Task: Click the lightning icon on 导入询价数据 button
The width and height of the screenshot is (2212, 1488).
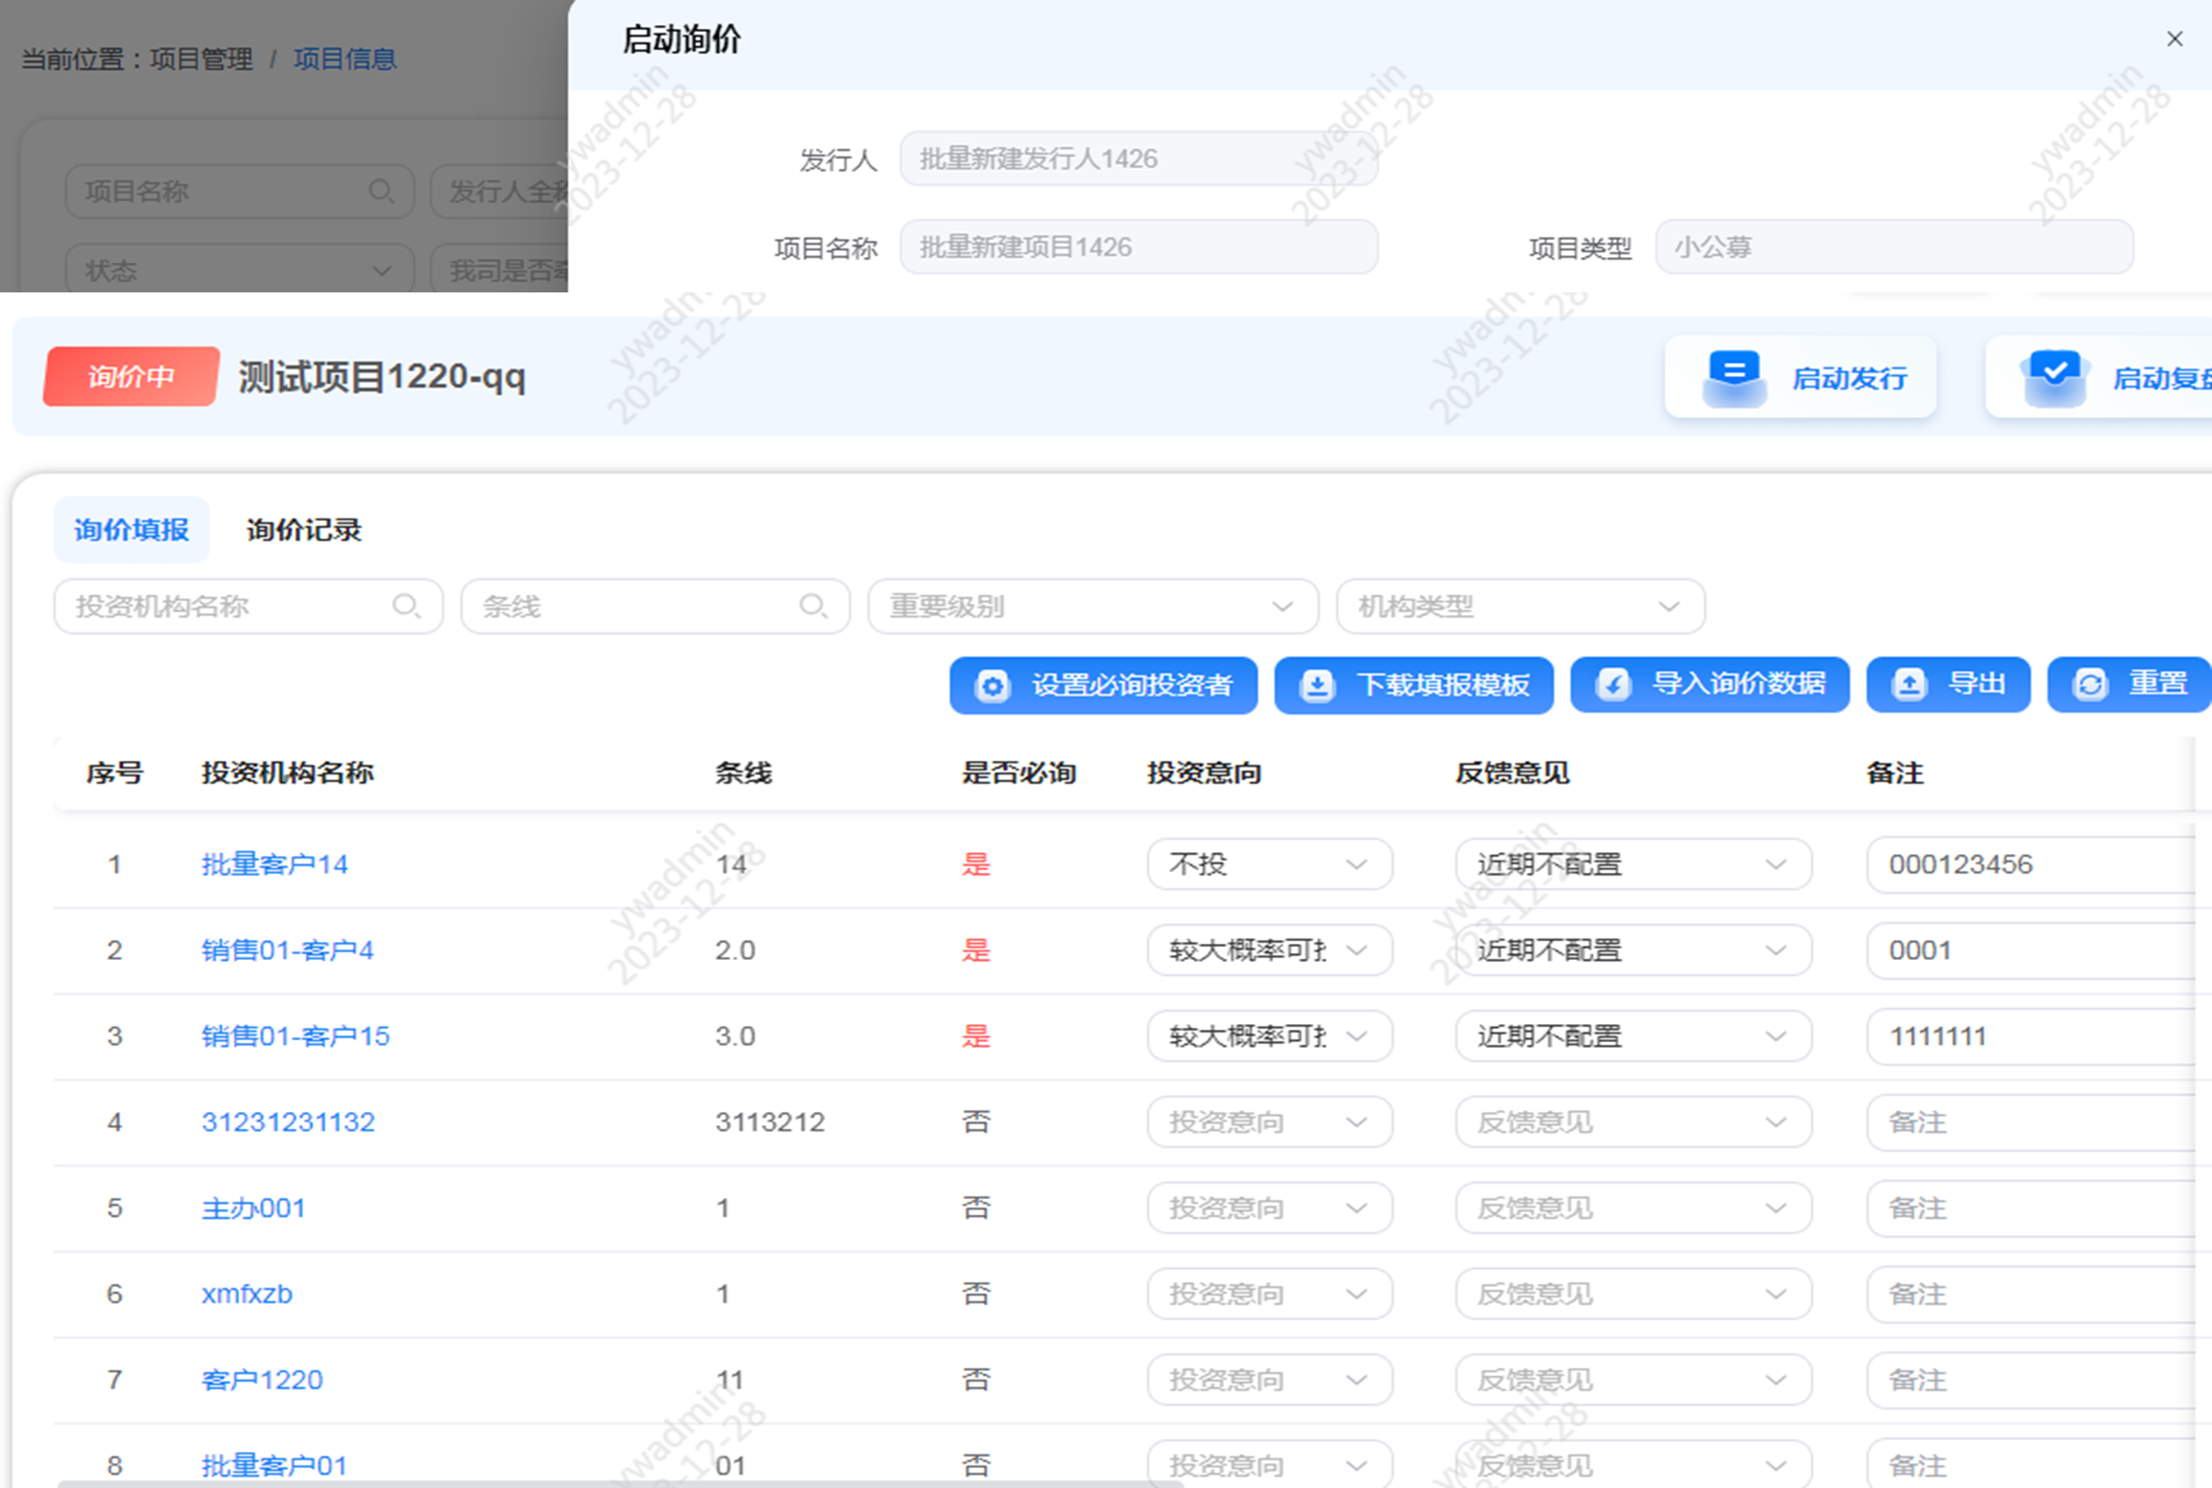Action: click(1614, 684)
